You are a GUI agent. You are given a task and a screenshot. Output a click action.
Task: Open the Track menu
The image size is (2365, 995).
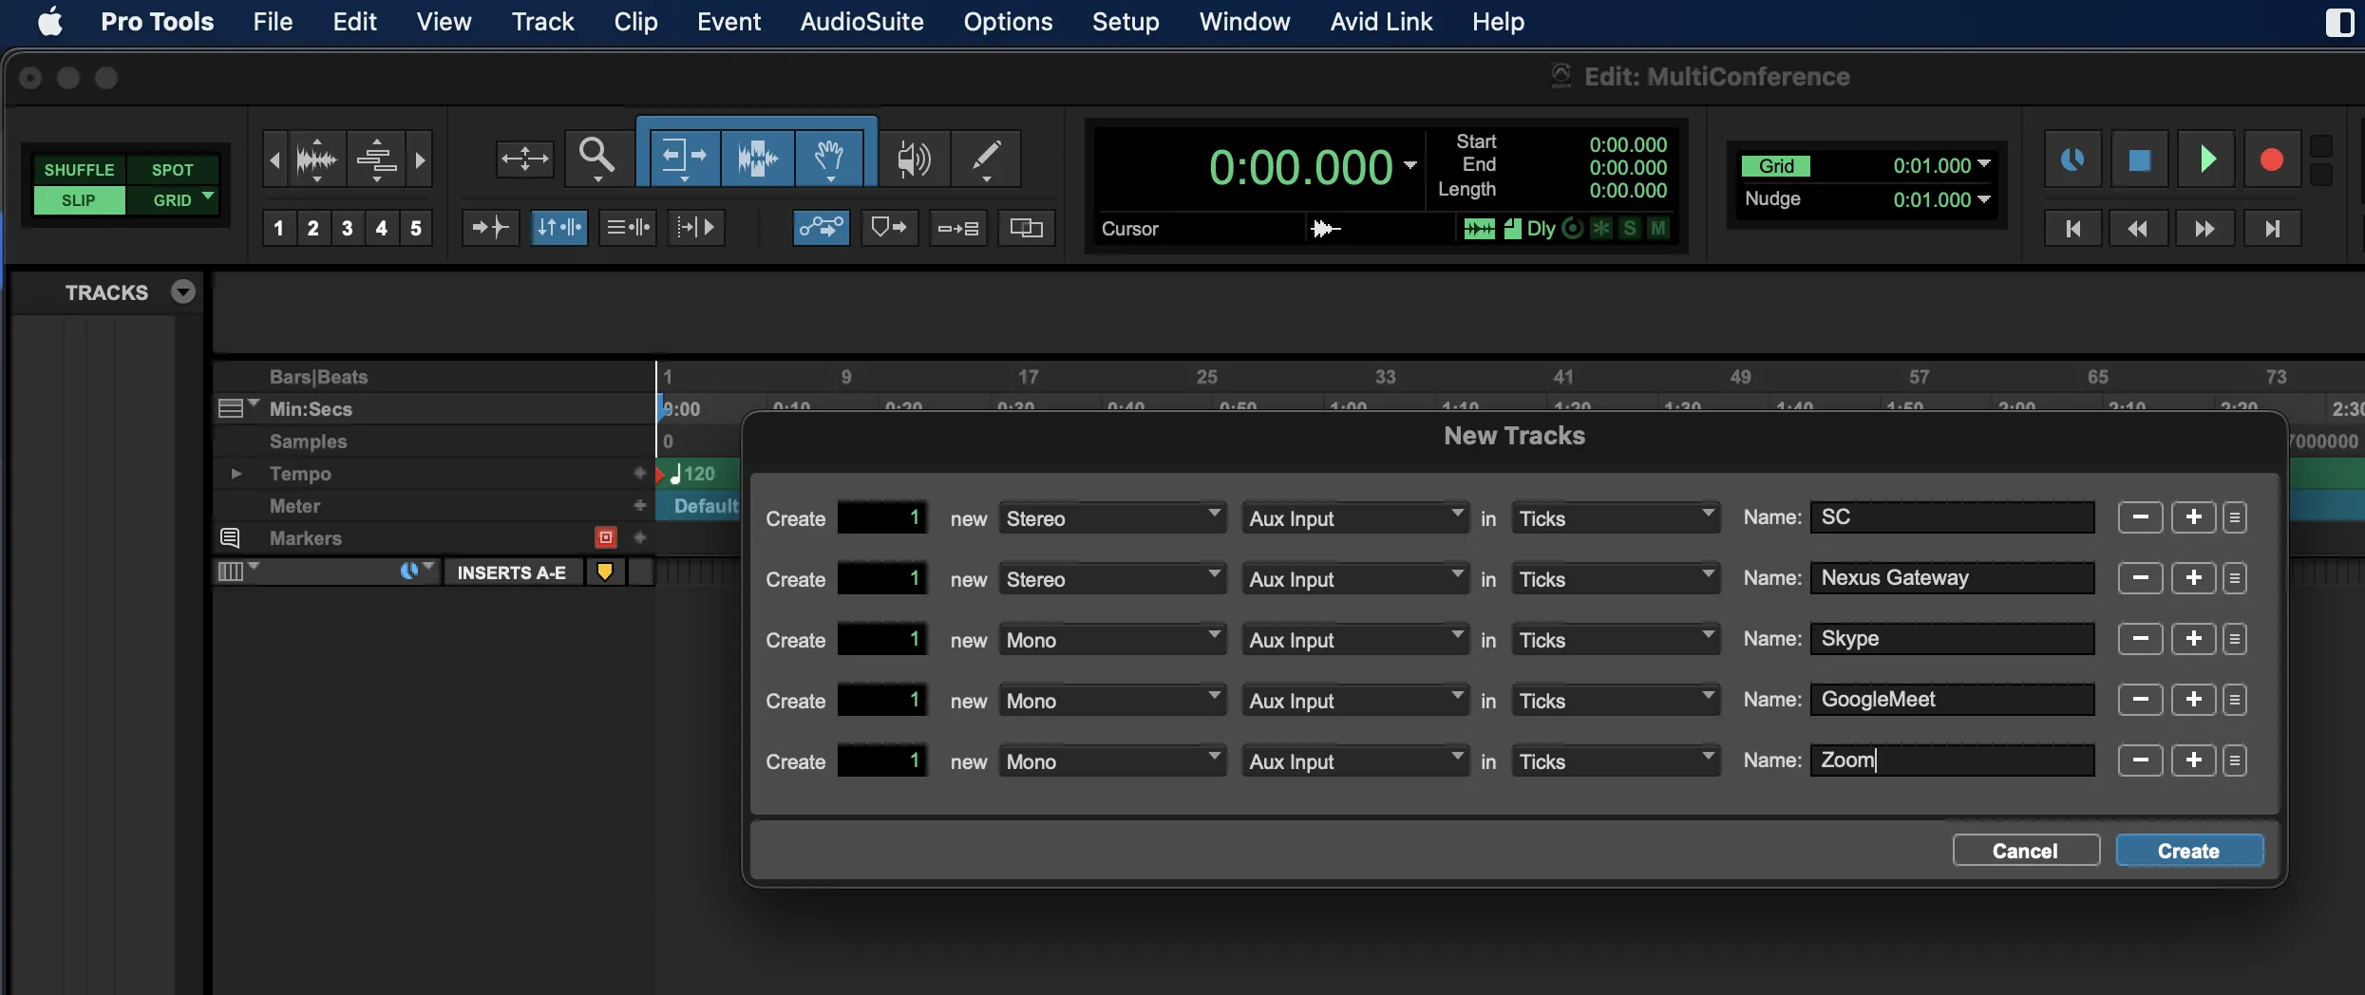(x=542, y=22)
